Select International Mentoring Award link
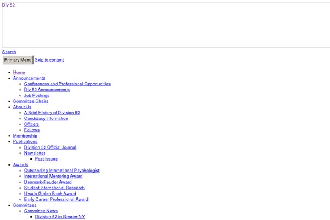 [x=53, y=176]
